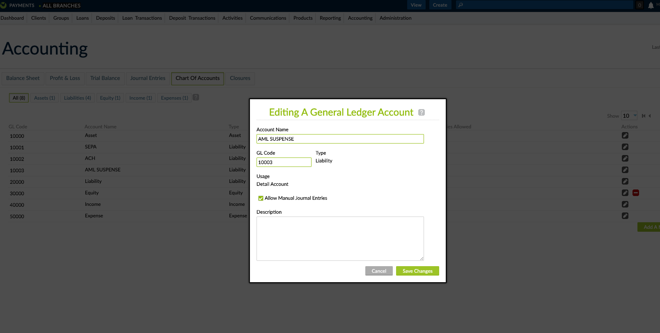Open the Create menu in top bar
Image resolution: width=660 pixels, height=333 pixels.
tap(440, 5)
